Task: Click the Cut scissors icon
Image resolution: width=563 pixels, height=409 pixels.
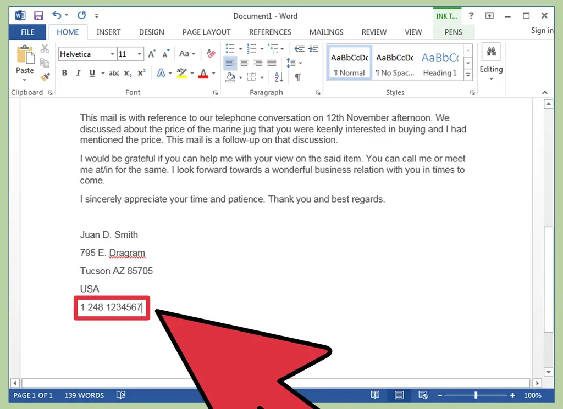Action: (x=45, y=49)
